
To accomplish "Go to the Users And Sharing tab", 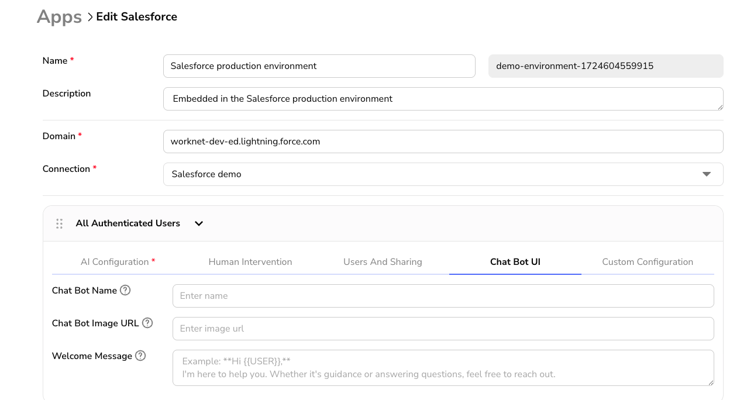I will click(383, 262).
